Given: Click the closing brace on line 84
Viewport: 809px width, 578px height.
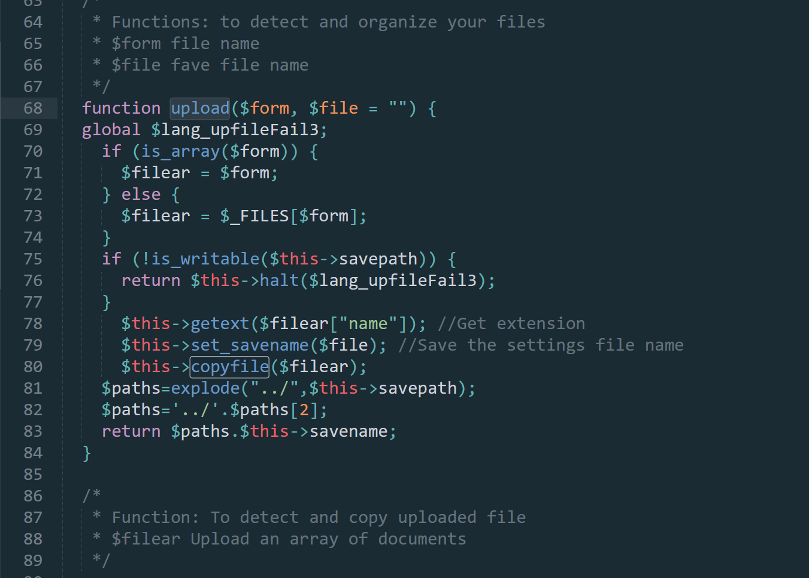Looking at the screenshot, I should (x=87, y=453).
